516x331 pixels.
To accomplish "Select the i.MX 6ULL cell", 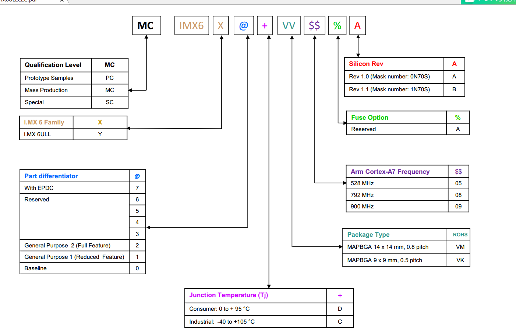I will click(x=46, y=134).
